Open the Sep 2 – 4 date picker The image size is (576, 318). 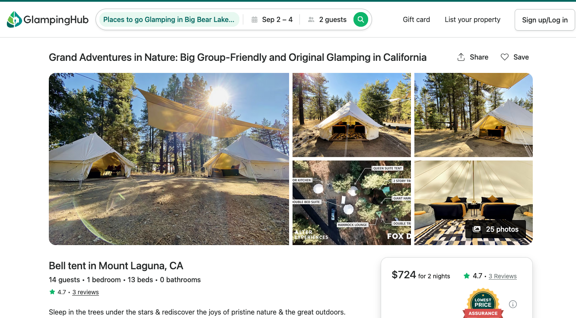coord(277,19)
